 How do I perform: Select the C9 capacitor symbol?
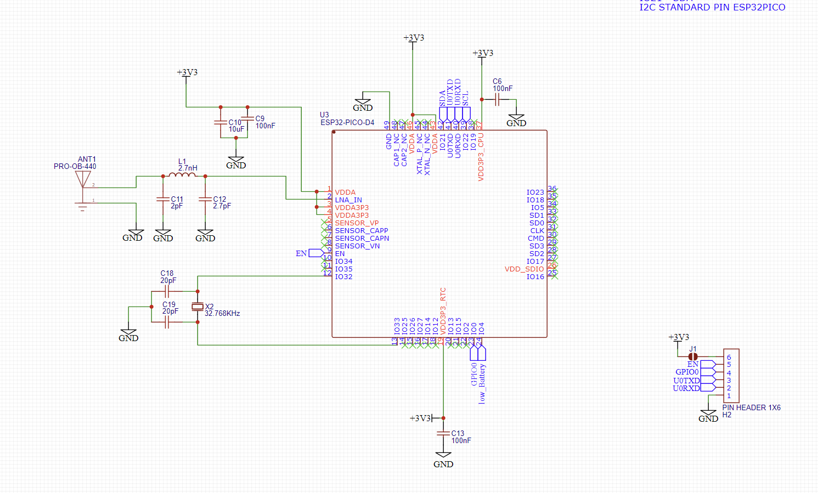tap(247, 118)
